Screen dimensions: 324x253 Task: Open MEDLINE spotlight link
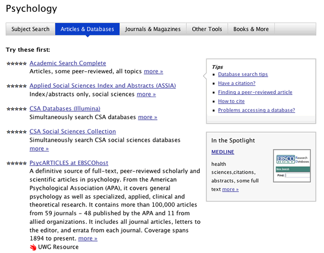(222, 152)
